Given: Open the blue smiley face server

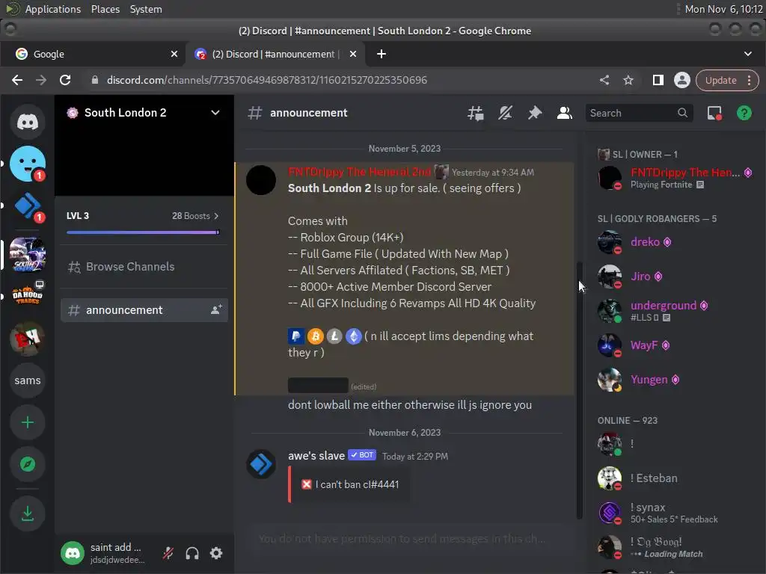Looking at the screenshot, I should pos(28,164).
